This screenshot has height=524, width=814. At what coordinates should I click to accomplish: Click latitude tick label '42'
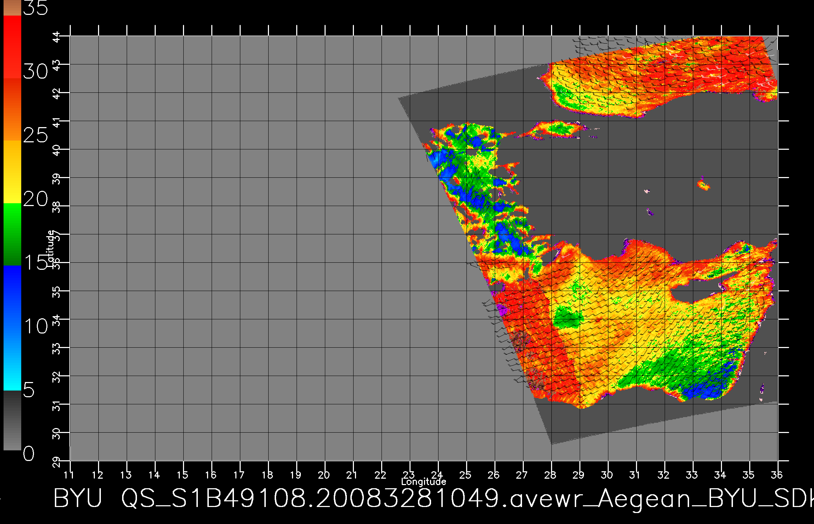[57, 93]
